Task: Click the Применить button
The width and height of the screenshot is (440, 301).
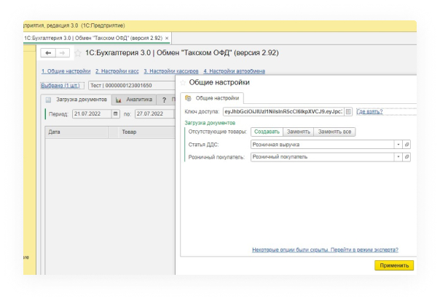Action: tap(394, 265)
